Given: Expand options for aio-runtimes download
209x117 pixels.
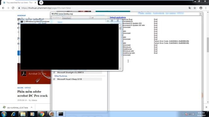Looking at the screenshot, I should click(32, 107).
